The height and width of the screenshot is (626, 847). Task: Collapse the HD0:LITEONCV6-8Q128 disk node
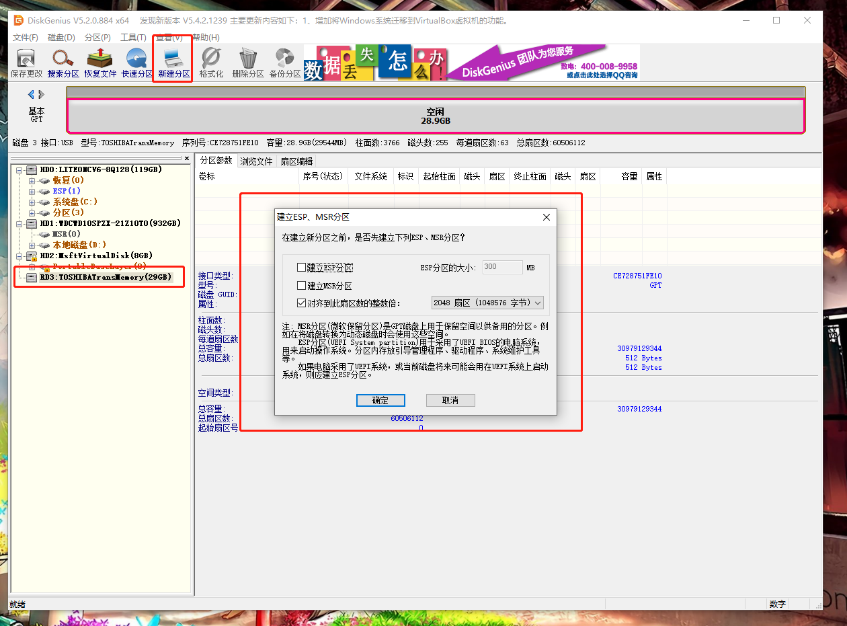tap(20, 170)
